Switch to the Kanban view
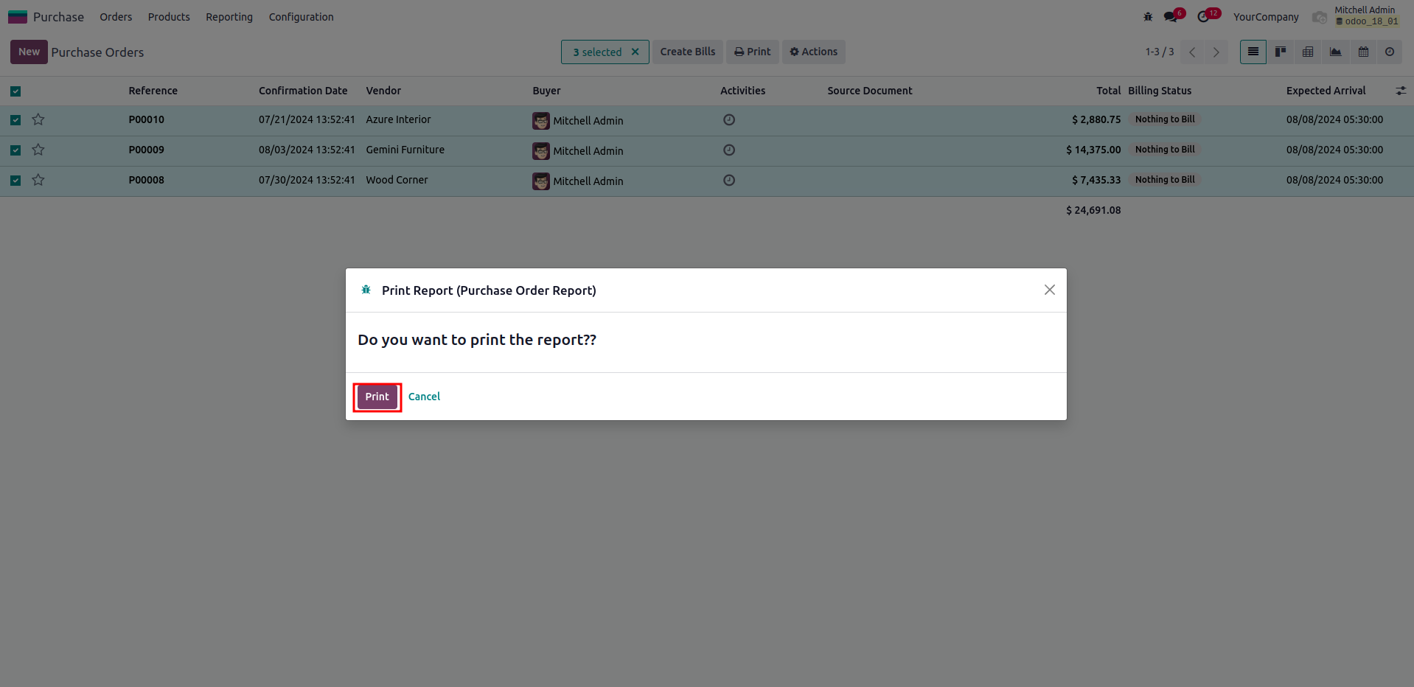The height and width of the screenshot is (687, 1414). tap(1281, 52)
